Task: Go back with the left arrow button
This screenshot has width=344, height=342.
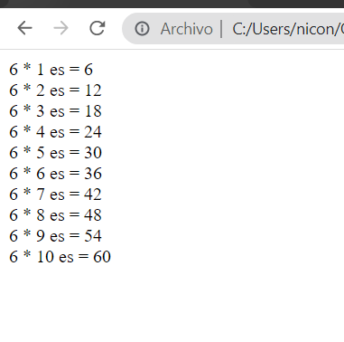Action: pyautogui.click(x=24, y=28)
